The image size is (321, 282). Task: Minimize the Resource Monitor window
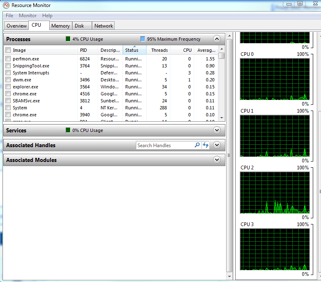[289, 4]
